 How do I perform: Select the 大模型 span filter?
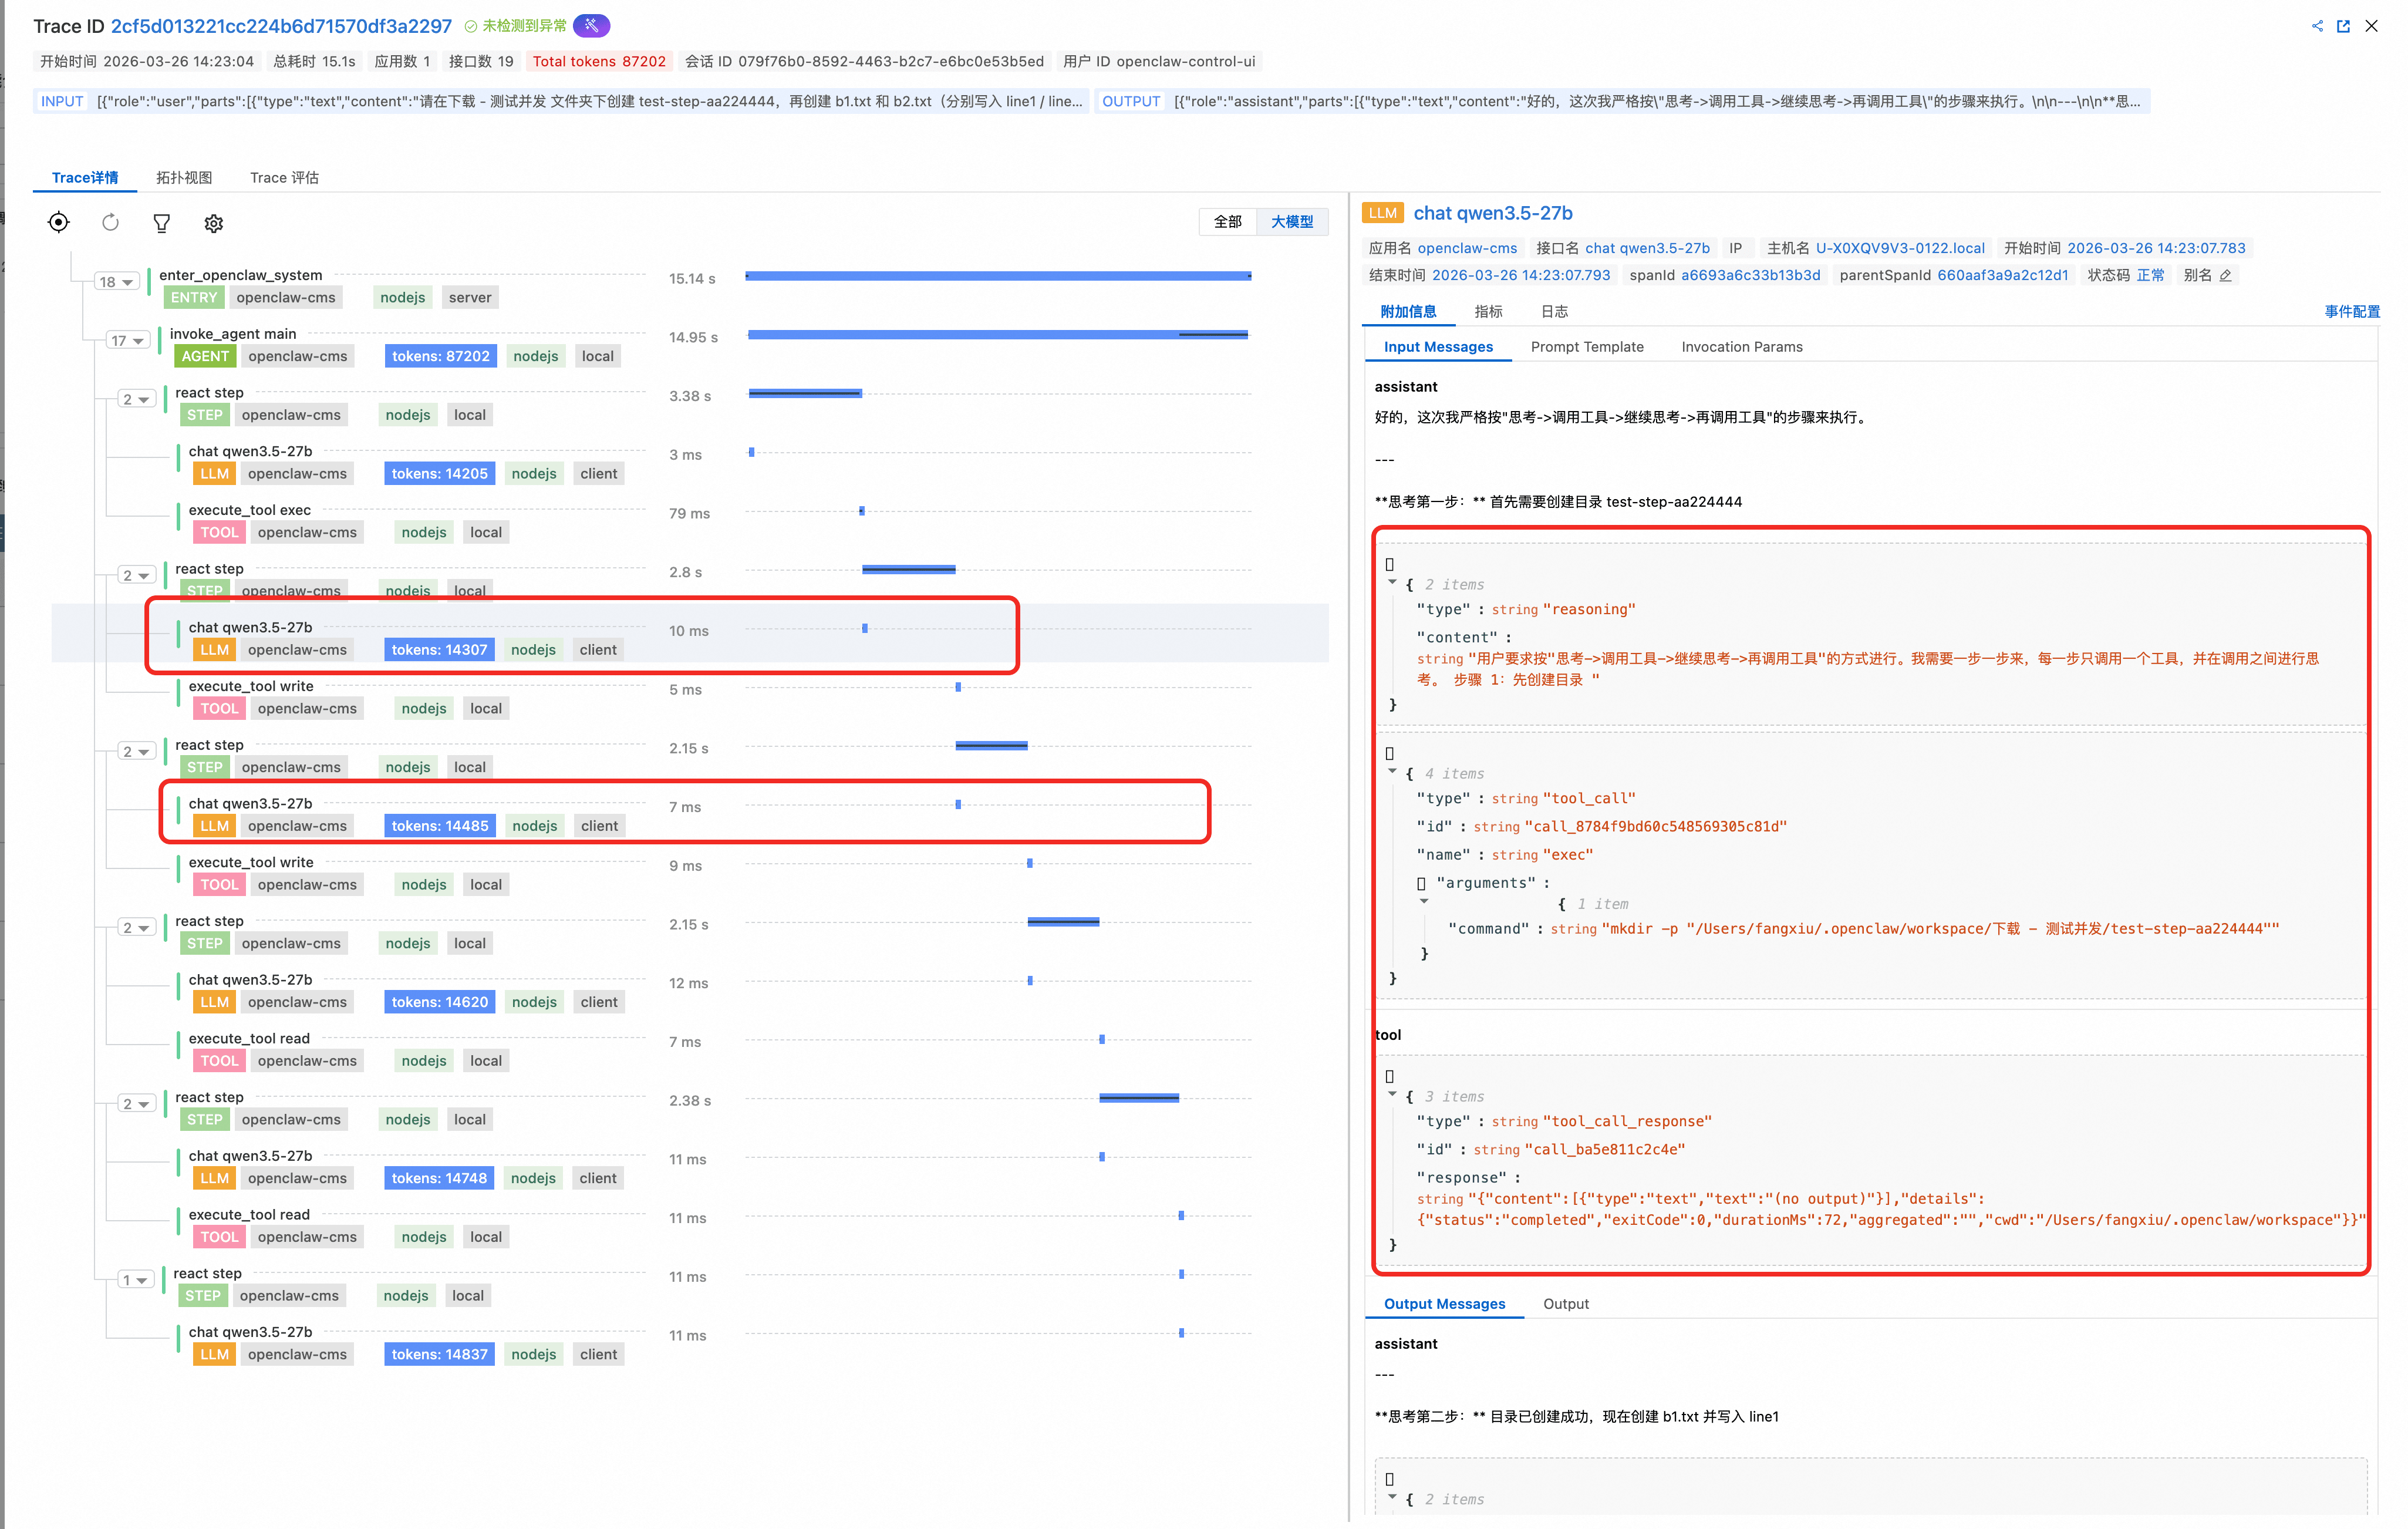(x=1292, y=222)
